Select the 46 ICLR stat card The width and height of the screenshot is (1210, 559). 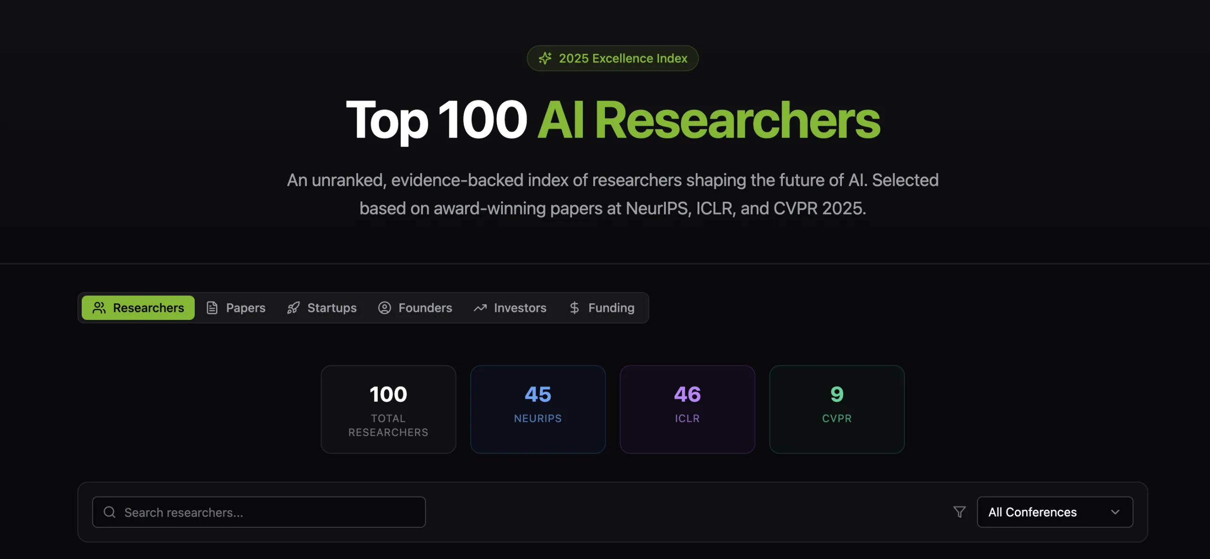[687, 409]
